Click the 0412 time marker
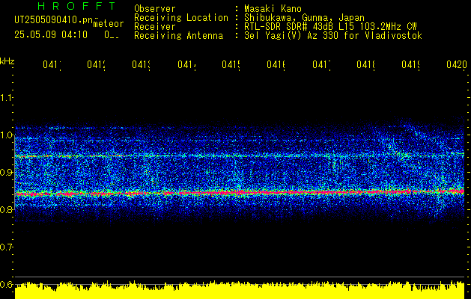This screenshot has height=299, width=471. coord(97,64)
